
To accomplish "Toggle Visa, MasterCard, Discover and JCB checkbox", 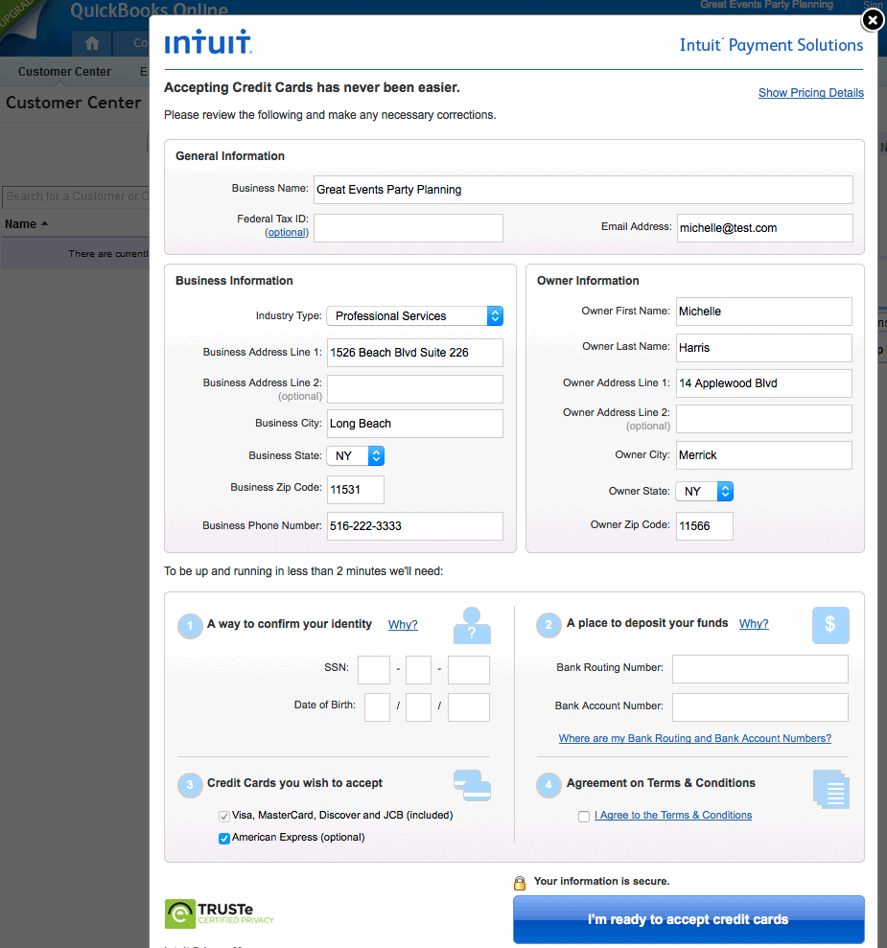I will click(x=224, y=816).
